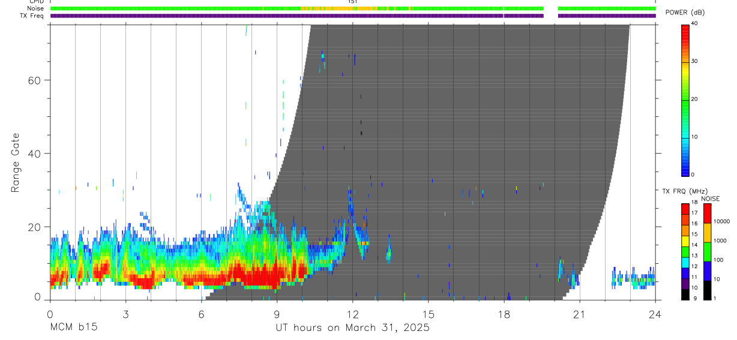The width and height of the screenshot is (737, 340).
Task: Click the '16' label on the TX FRQ legend
Action: (694, 224)
